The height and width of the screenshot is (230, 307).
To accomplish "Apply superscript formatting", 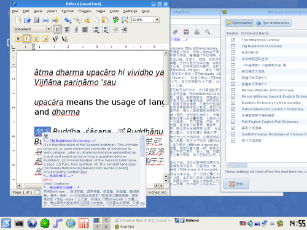I will tap(55, 39).
